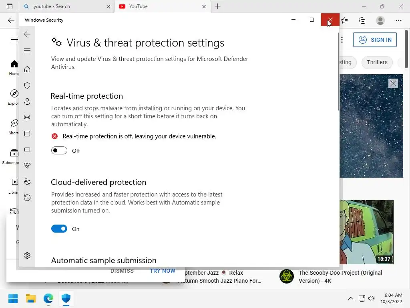410x308 pixels.
Task: Open YouTube Subscriptions in sidebar
Action: point(11,156)
